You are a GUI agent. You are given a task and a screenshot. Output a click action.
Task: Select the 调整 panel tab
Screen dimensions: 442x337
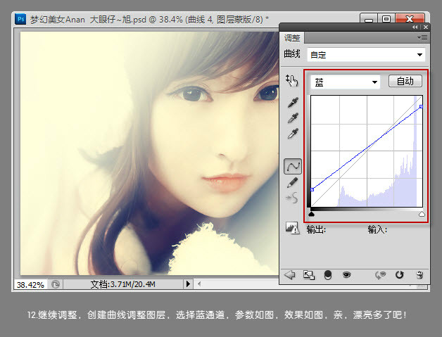click(x=291, y=37)
